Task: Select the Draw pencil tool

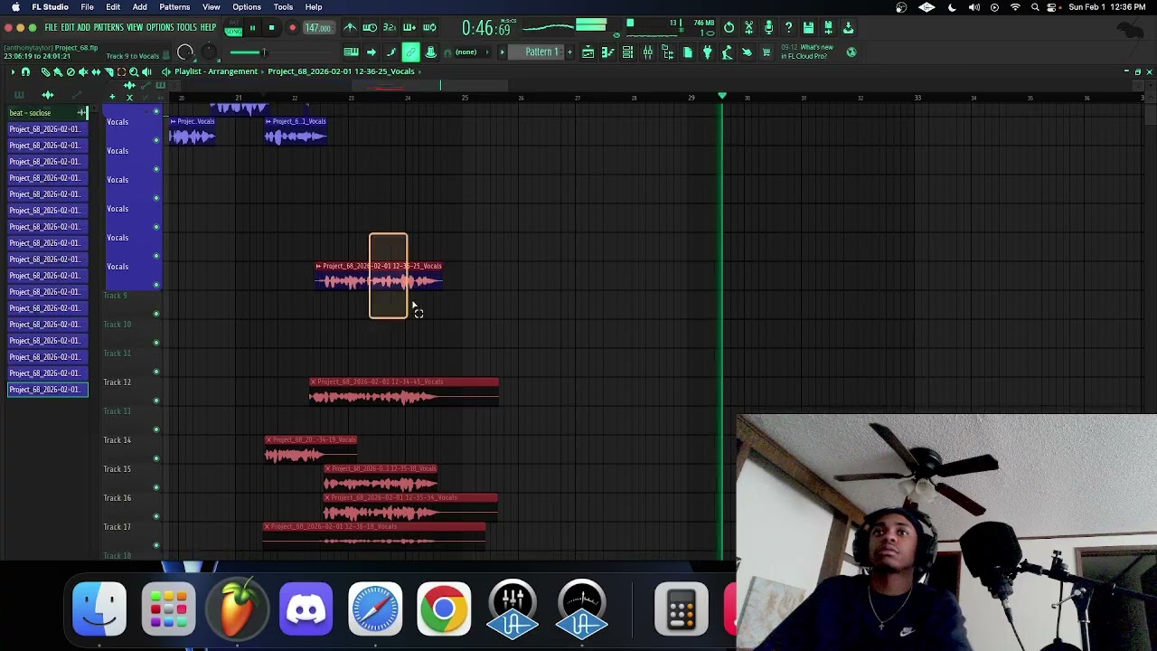Action: [45, 71]
